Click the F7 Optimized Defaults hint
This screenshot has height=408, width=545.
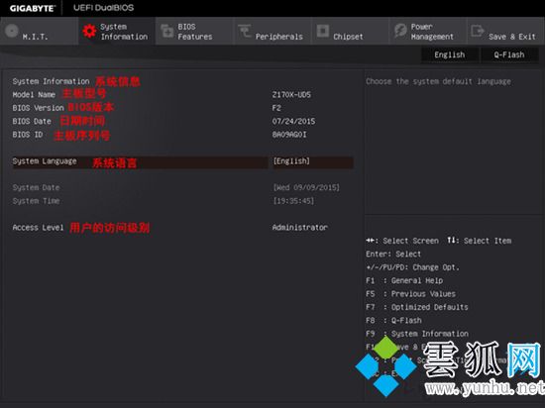pos(417,307)
